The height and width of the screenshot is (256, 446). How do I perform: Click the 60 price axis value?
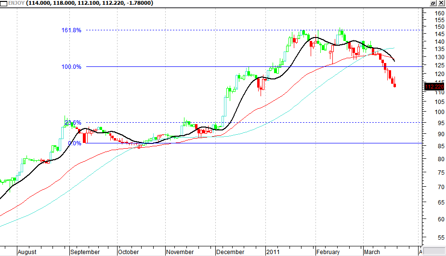coord(441,219)
